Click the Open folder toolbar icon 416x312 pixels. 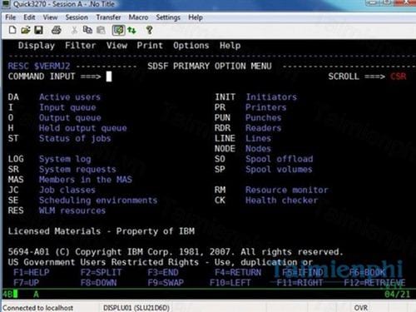coord(26,30)
